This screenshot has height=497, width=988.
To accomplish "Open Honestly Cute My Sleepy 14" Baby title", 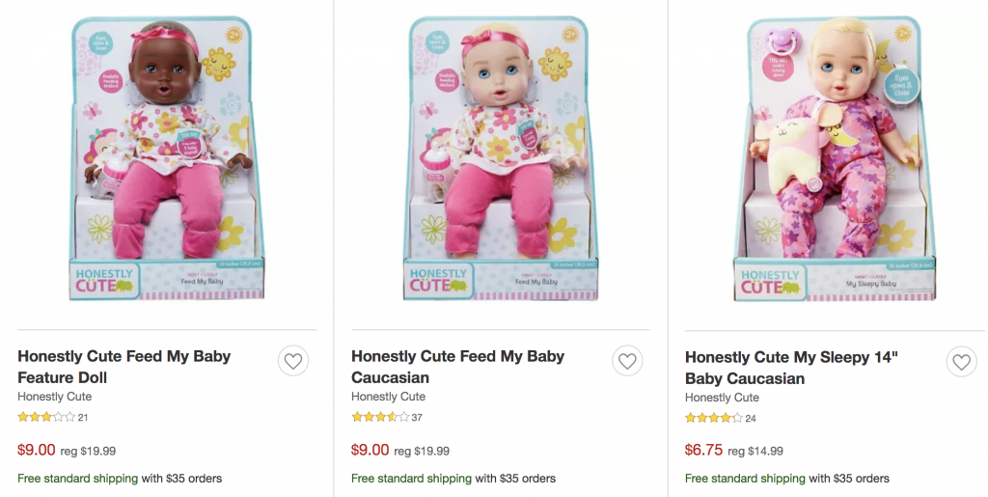I will click(x=791, y=367).
